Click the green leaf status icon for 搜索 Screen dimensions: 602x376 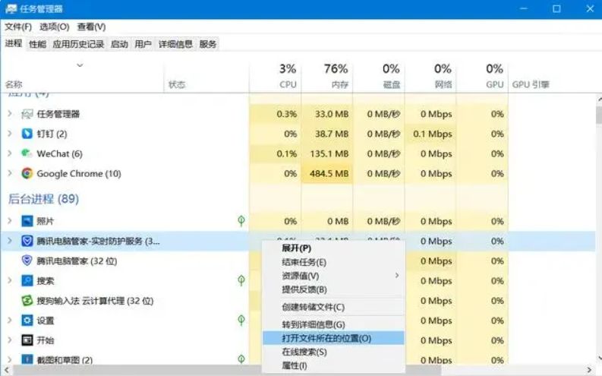click(x=241, y=280)
